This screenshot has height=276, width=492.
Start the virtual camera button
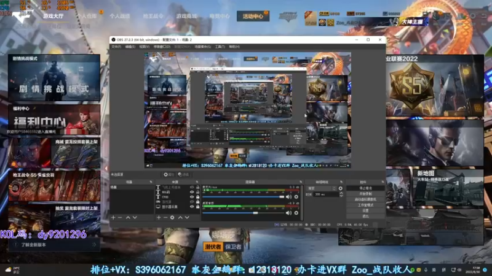coord(365,199)
